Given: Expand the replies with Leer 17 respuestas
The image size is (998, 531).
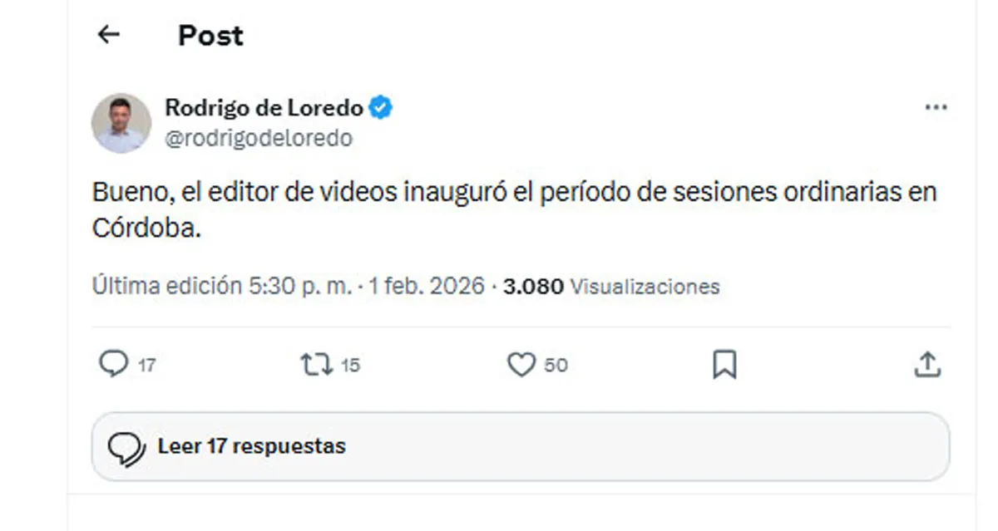Looking at the screenshot, I should [251, 446].
